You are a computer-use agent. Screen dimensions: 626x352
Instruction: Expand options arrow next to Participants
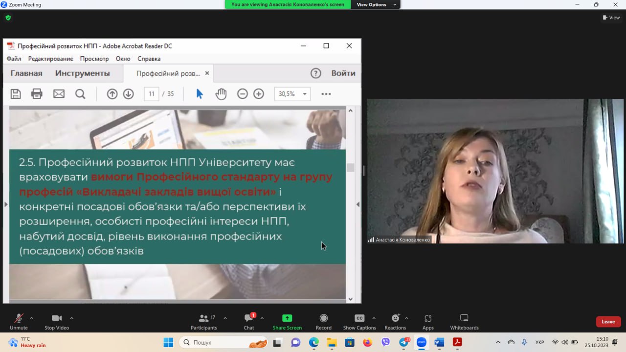[x=225, y=318]
